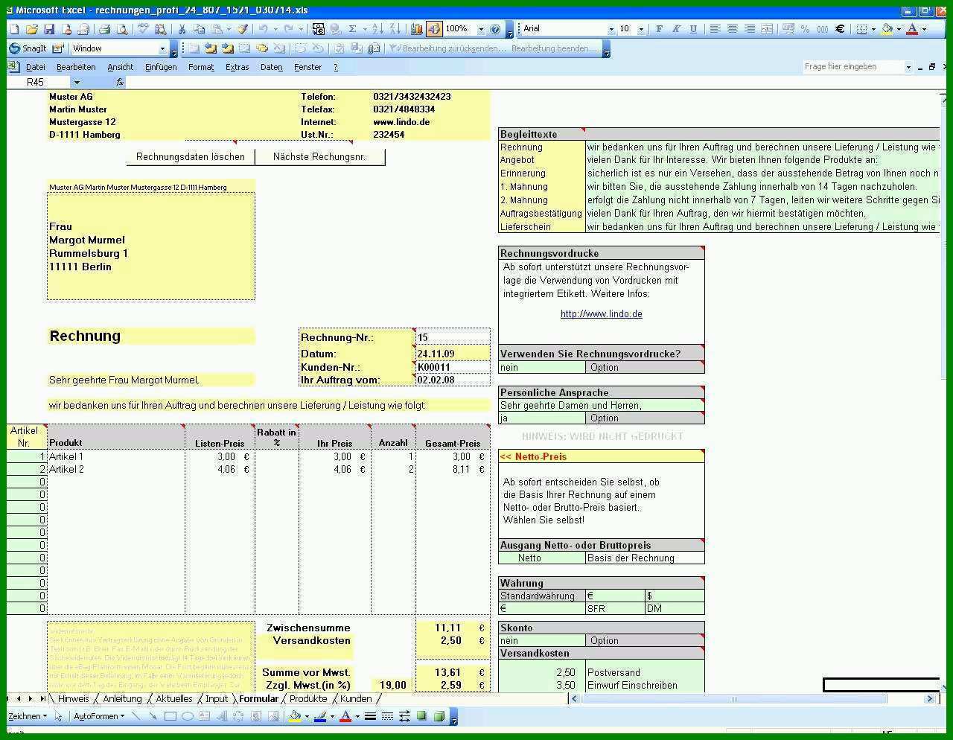Run the ABC spelling check icon
Viewport: 953px width, 740px height.
tap(142, 29)
